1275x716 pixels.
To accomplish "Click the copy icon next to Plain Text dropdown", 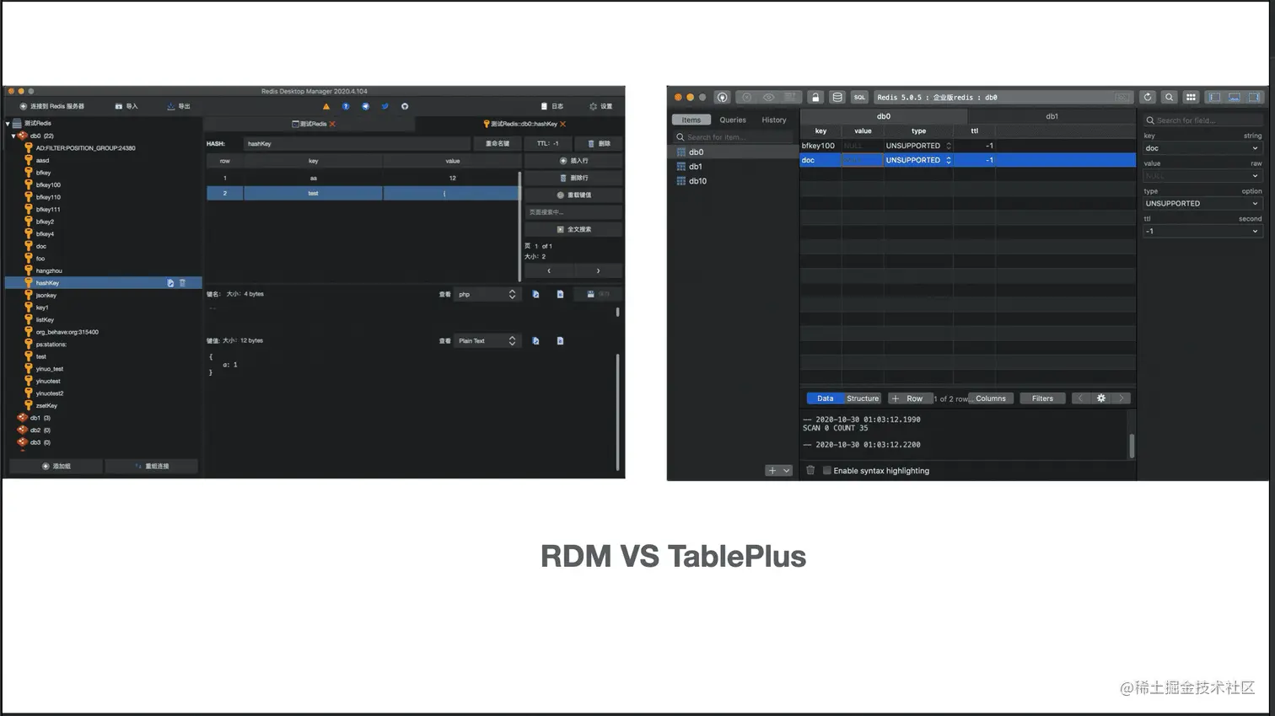I will point(536,341).
